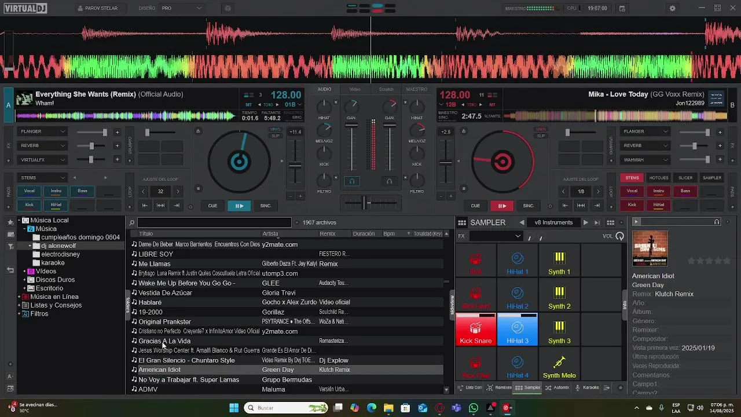Toggle deck B Kick stem pad
The height and width of the screenshot is (417, 741).
632,204
